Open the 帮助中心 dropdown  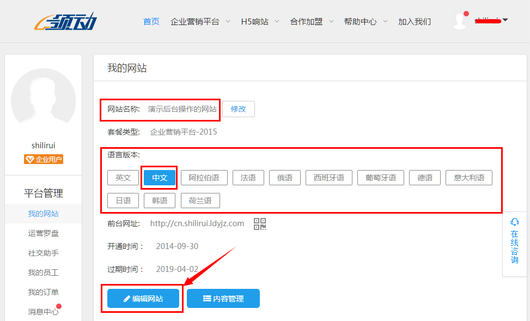click(x=361, y=21)
